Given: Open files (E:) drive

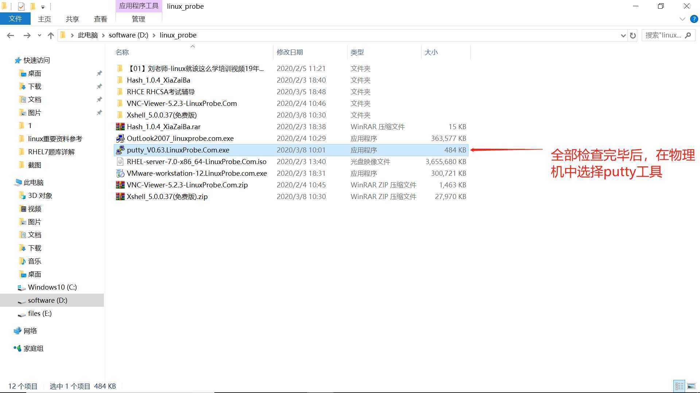Looking at the screenshot, I should [x=40, y=313].
